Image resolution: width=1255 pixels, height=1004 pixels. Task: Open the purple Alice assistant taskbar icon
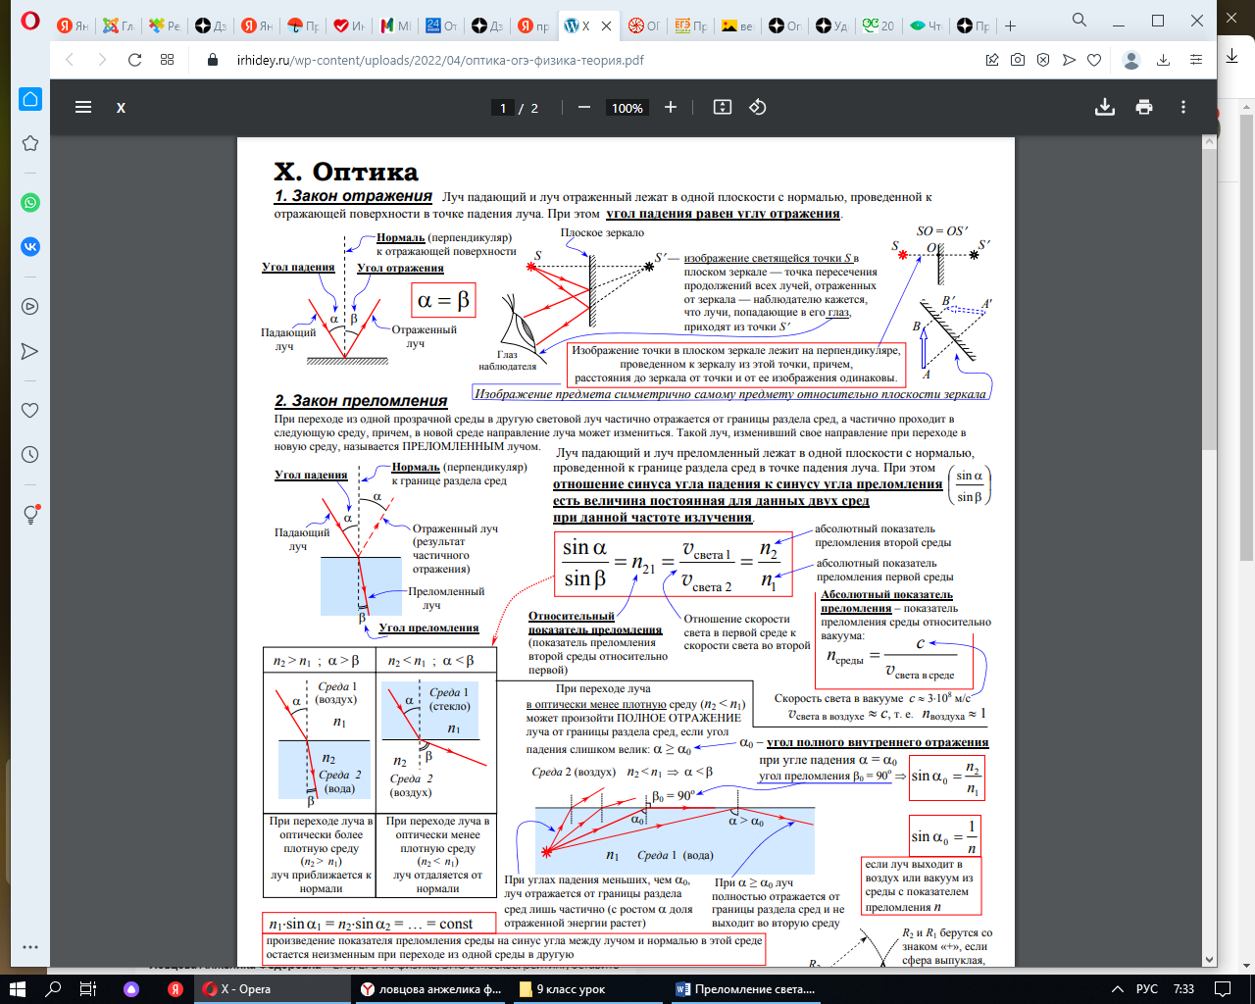pos(131,988)
